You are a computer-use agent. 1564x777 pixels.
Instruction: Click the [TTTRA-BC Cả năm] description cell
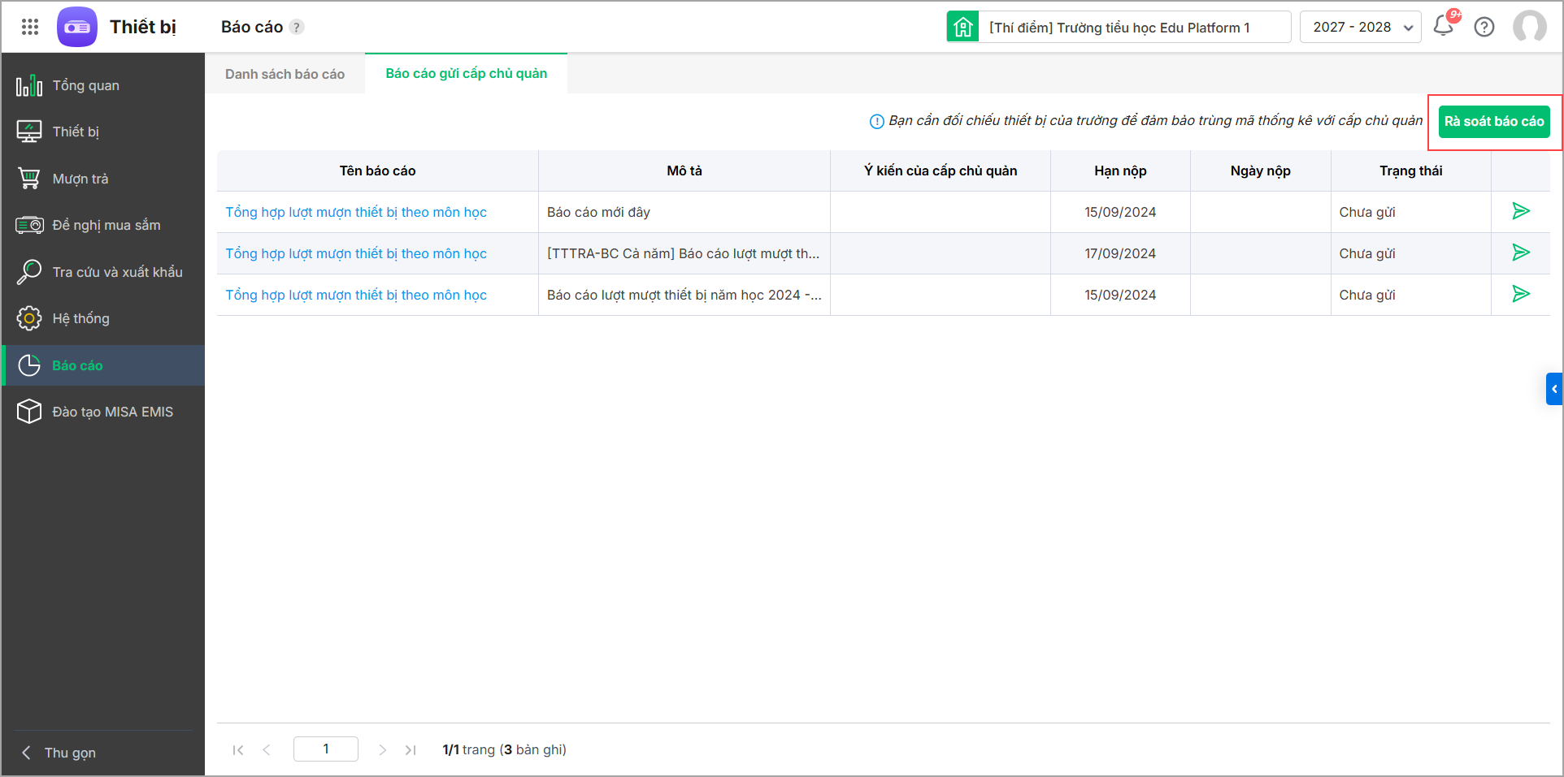pos(684,253)
